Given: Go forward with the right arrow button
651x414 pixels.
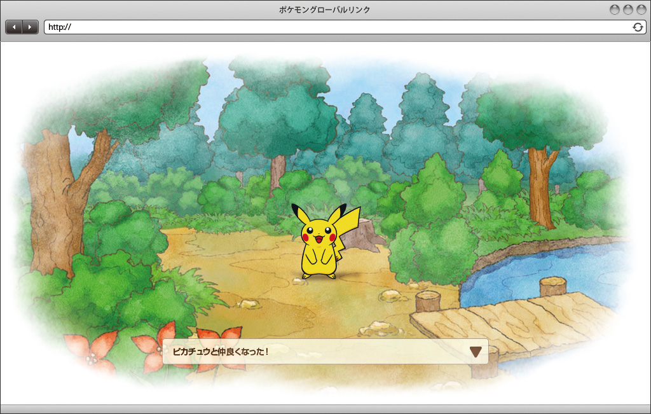Looking at the screenshot, I should (31, 27).
